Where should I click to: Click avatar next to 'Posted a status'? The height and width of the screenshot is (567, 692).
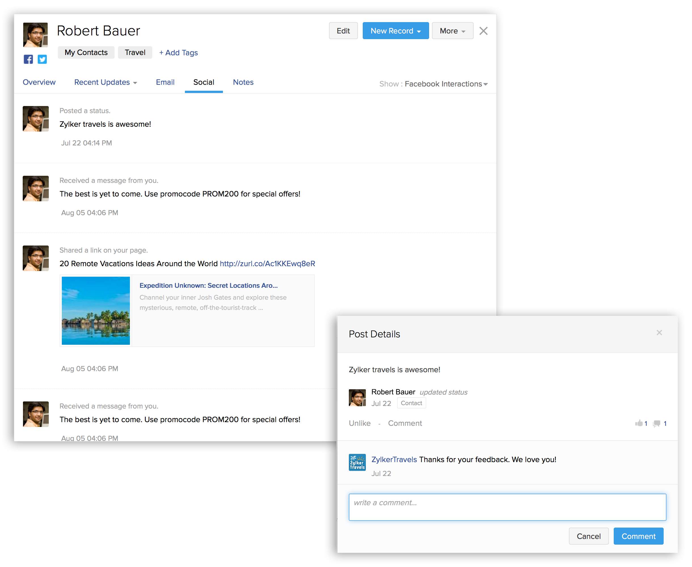coord(36,119)
